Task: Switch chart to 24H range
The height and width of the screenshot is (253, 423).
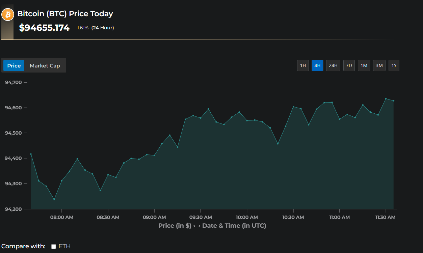Action: (x=333, y=65)
